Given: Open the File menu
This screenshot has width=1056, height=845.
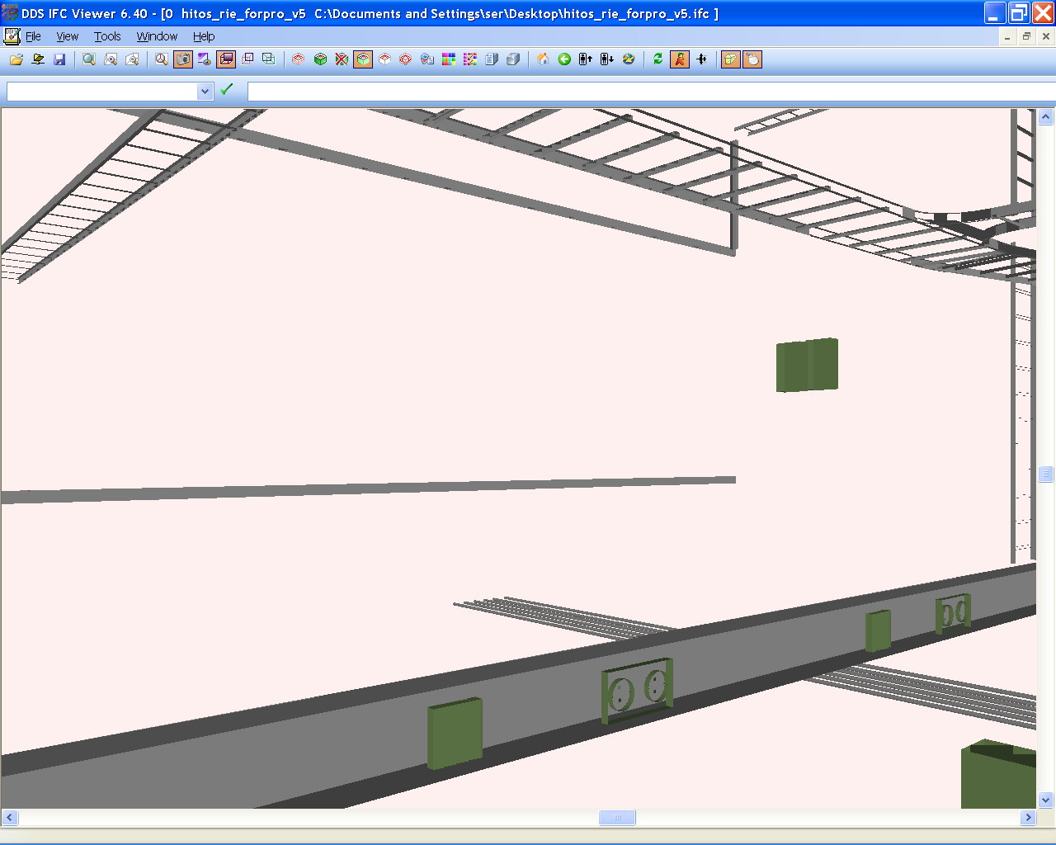Looking at the screenshot, I should [x=33, y=36].
